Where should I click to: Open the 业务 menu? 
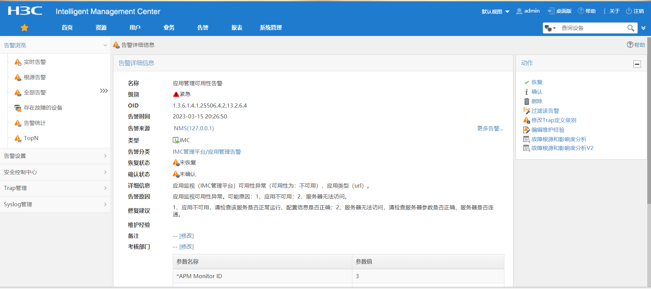tap(169, 28)
